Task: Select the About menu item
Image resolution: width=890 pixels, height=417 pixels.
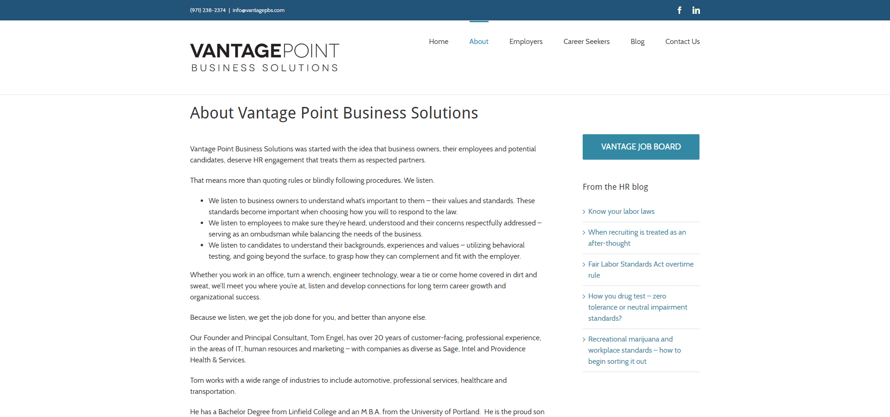Action: tap(479, 42)
